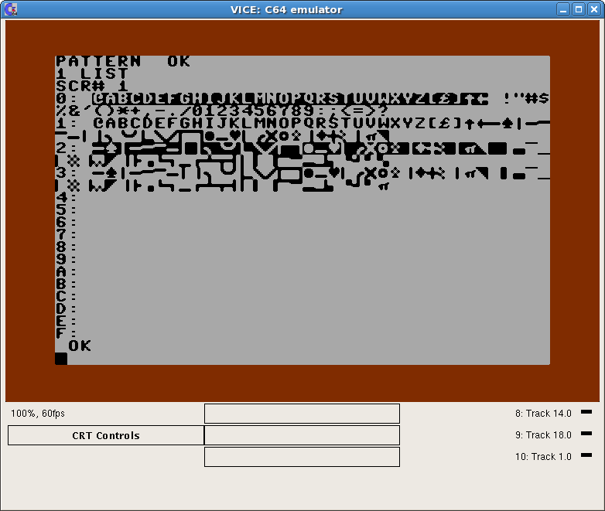Click the PATTERN OK text on the C64 screen
The image size is (605, 511).
[122, 61]
